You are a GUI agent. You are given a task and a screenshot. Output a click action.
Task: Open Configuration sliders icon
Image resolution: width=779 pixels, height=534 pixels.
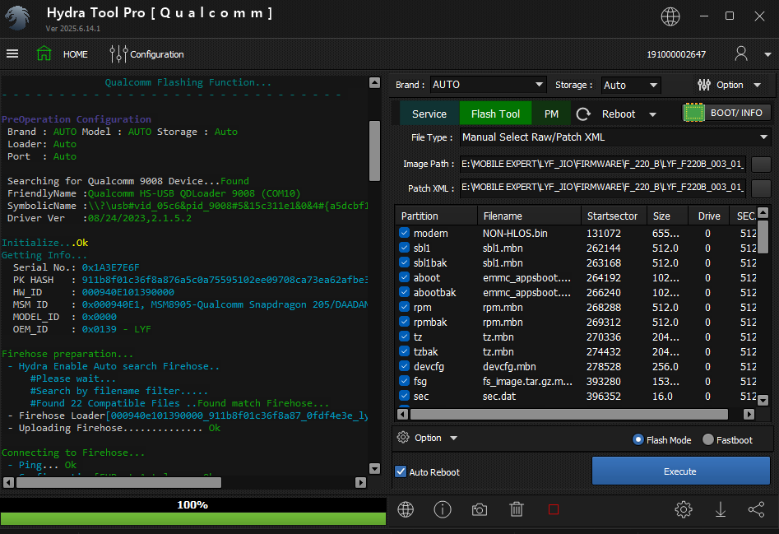[x=118, y=53]
